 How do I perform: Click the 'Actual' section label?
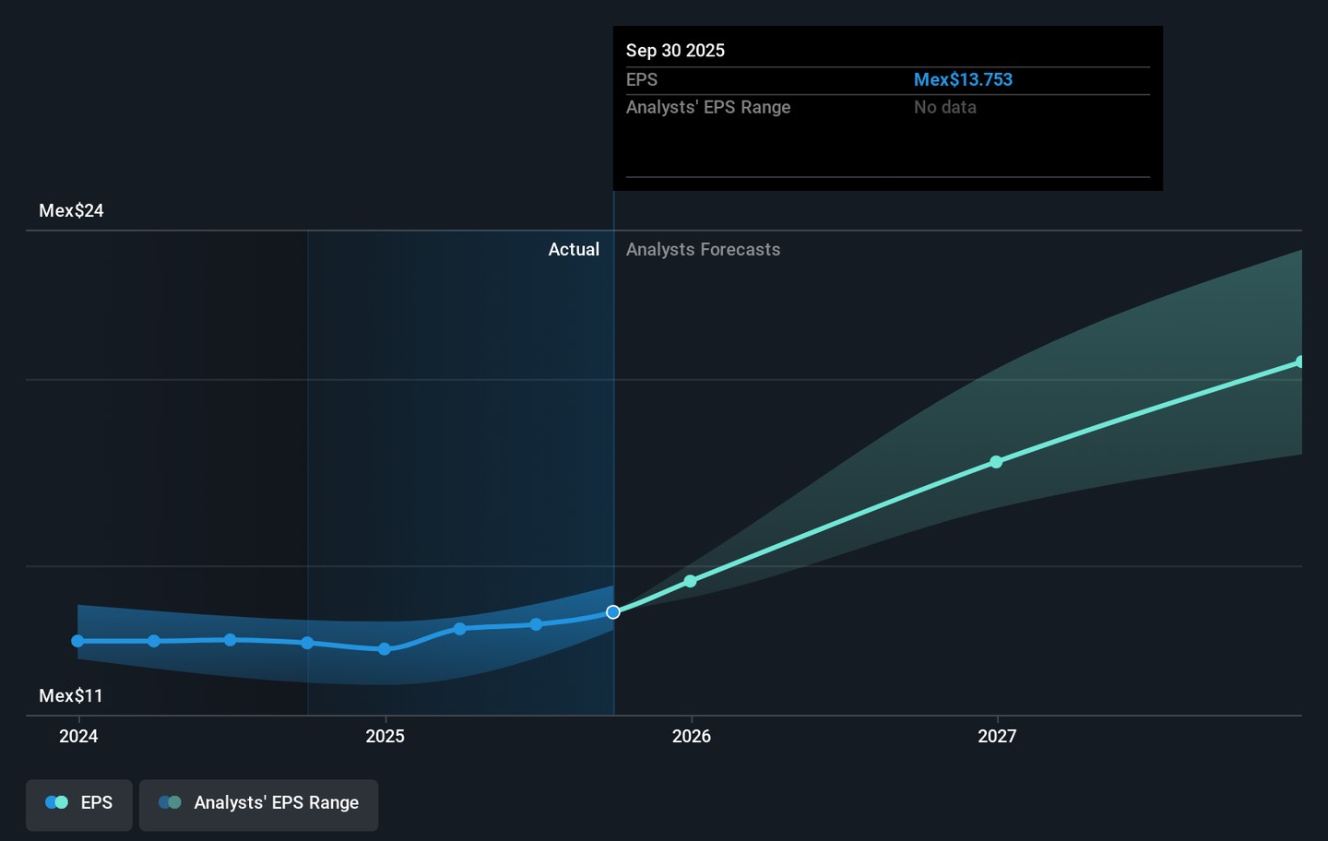[x=574, y=250]
